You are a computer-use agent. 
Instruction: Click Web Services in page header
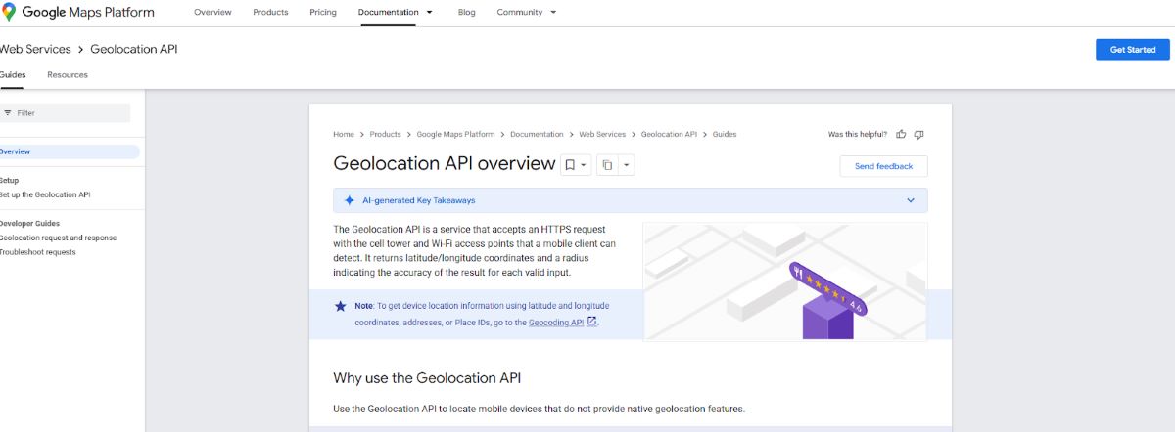tap(35, 49)
